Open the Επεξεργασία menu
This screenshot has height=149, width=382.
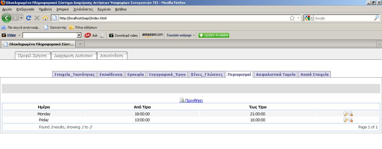pos(25,9)
